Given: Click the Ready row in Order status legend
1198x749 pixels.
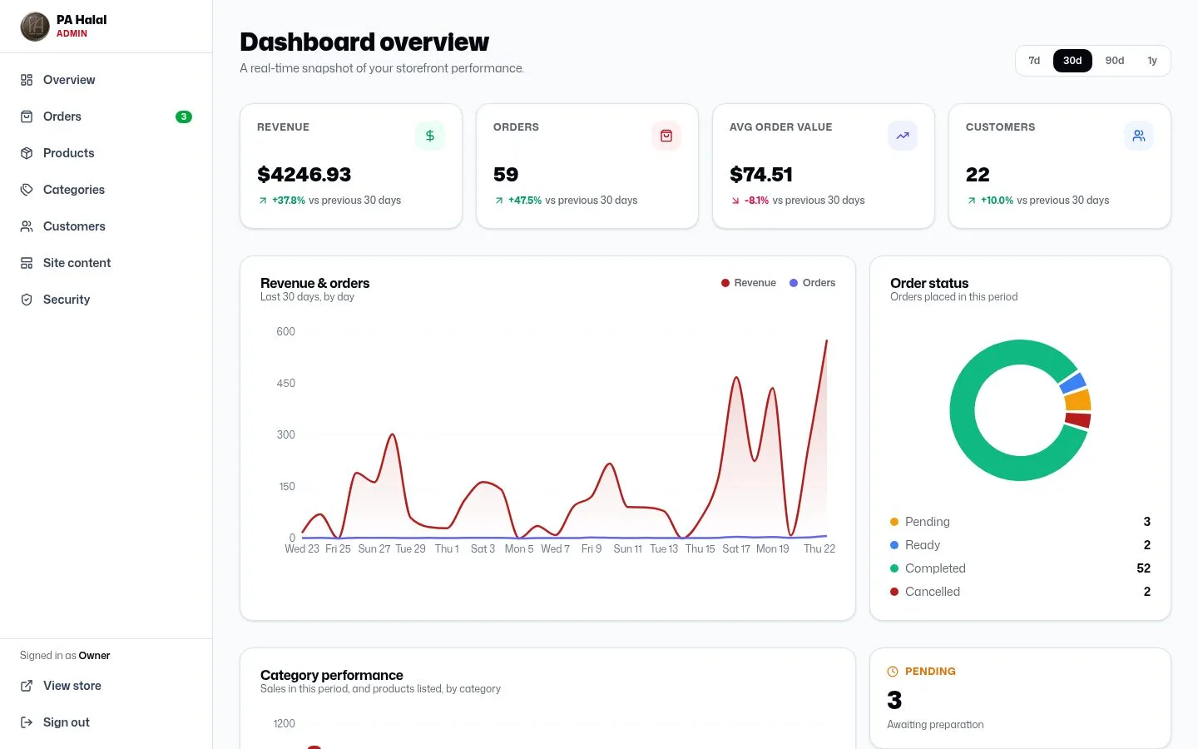Looking at the screenshot, I should pos(1020,545).
